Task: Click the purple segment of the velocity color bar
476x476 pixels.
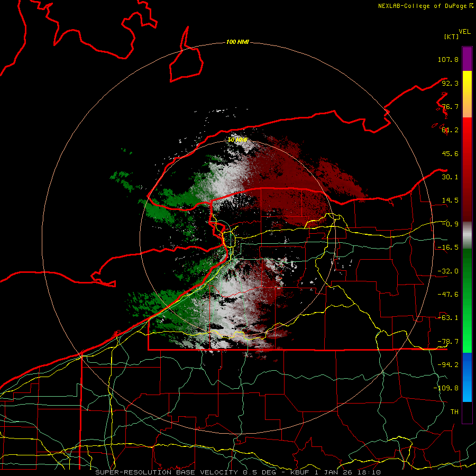Action: (x=467, y=59)
